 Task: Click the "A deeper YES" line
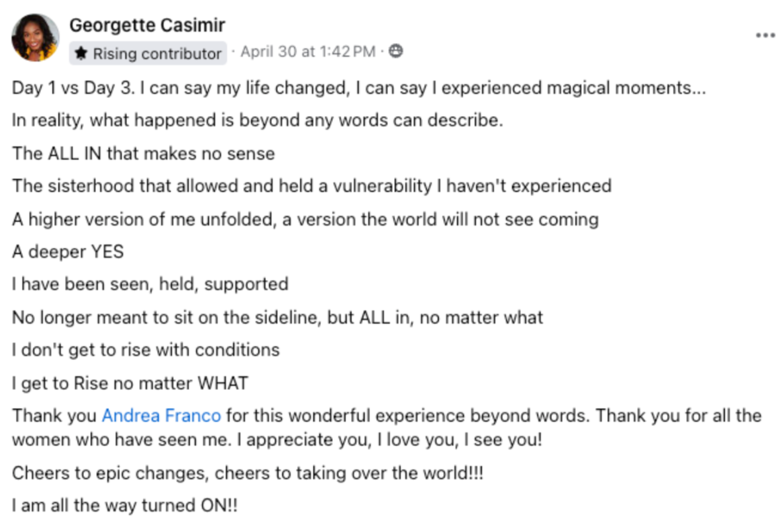pyautogui.click(x=68, y=252)
